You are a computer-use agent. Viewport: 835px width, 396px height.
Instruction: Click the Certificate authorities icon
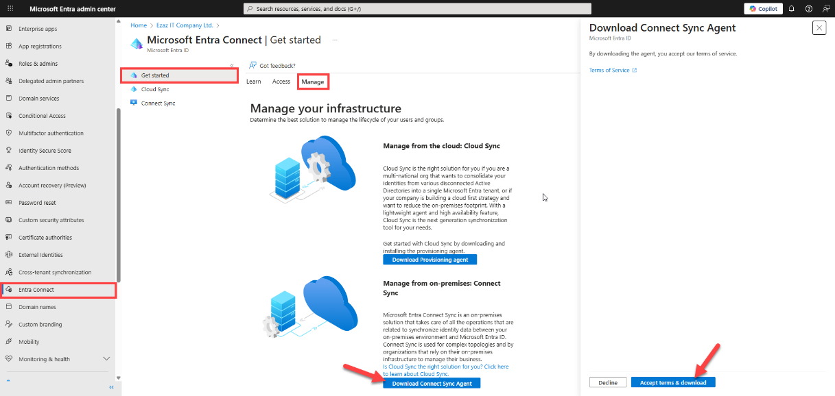coord(8,237)
